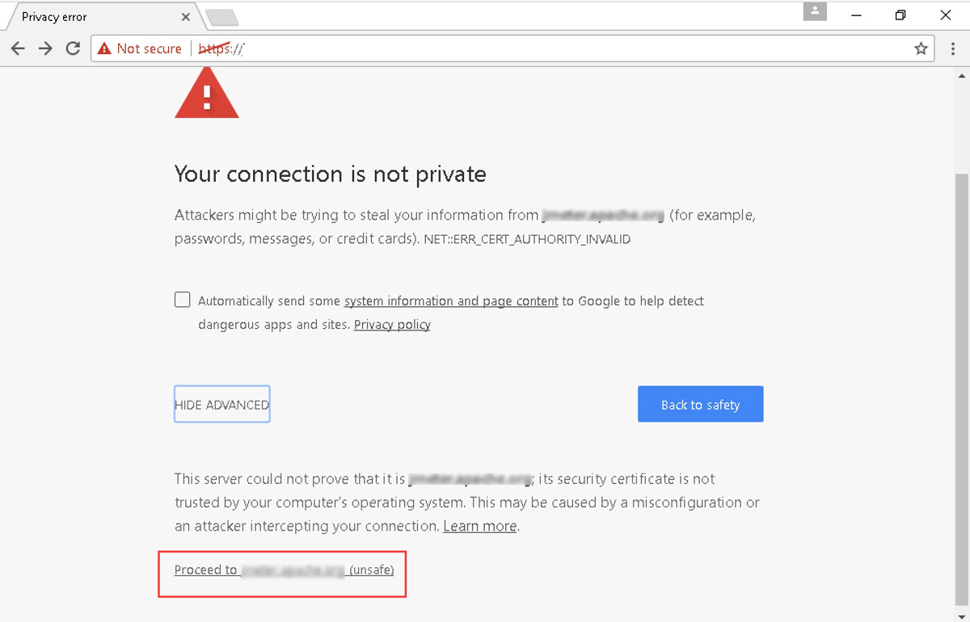View the Privacy policy link
Viewport: 970px width, 622px height.
coord(392,324)
